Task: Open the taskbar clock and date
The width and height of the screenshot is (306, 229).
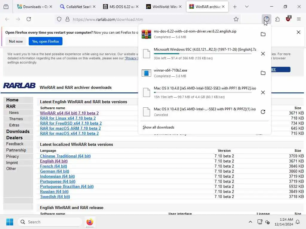Action: [x=284, y=222]
